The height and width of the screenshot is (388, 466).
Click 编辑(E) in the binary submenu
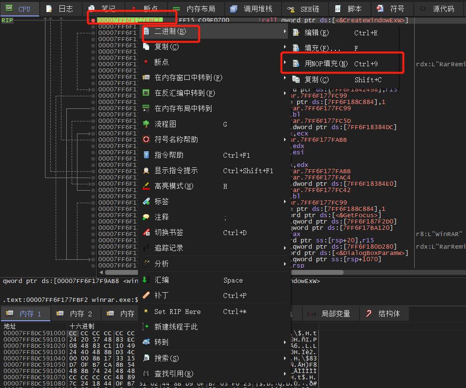[x=317, y=32]
